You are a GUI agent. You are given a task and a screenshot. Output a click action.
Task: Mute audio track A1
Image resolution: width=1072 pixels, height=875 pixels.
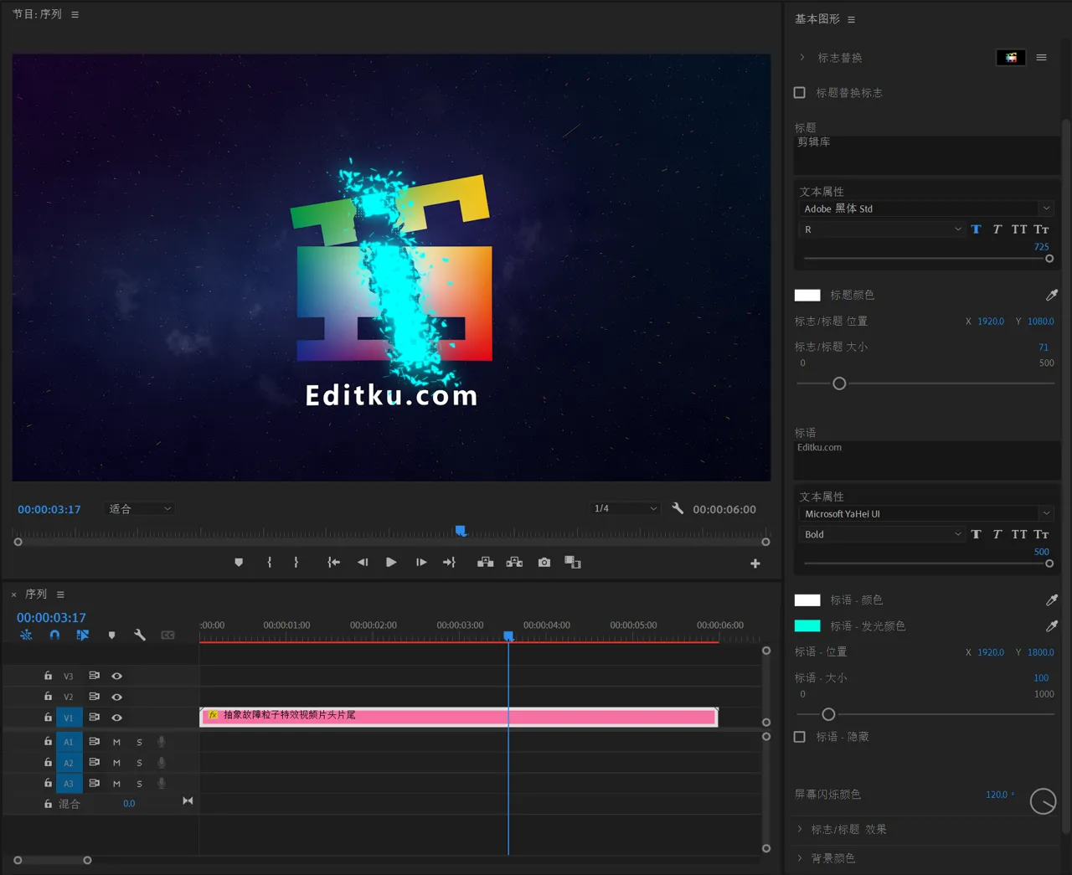pos(116,742)
